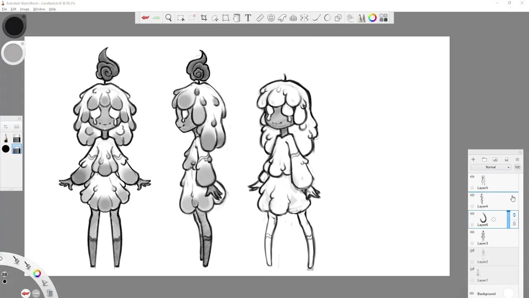This screenshot has height=298, width=529.
Task: Choose the Quick Selection tool
Action: 192,18
